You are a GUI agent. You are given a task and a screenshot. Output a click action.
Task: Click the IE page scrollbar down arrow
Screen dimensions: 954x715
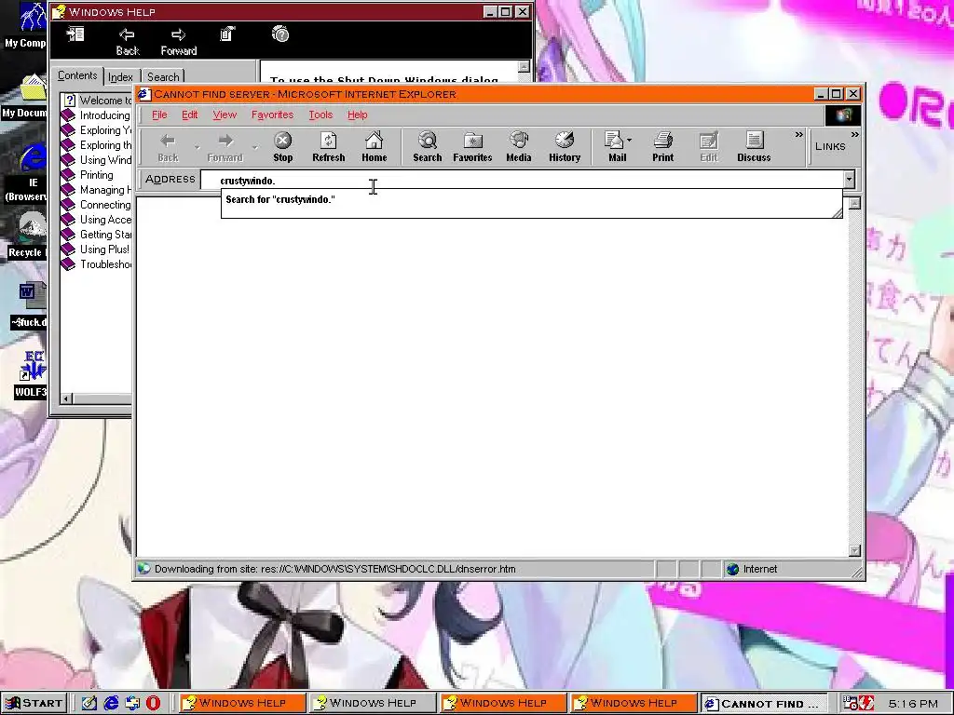pyautogui.click(x=854, y=550)
